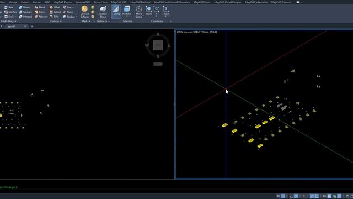353x199 pixels.
Task: Select the surface Extend tool
Action: pos(55,12)
